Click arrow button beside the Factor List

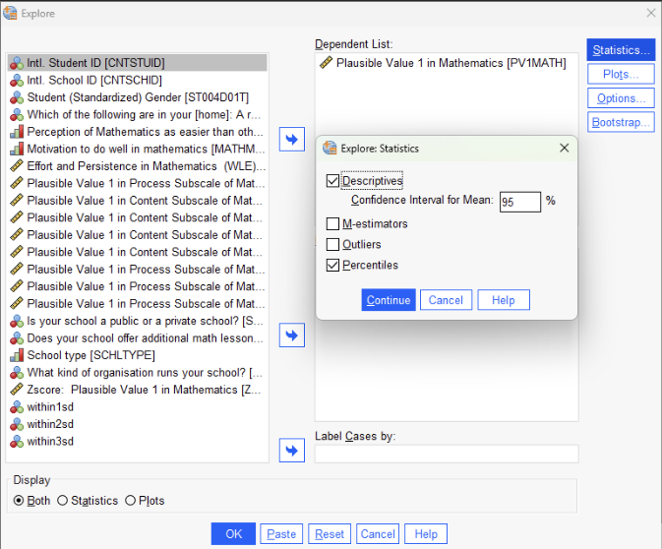click(292, 335)
